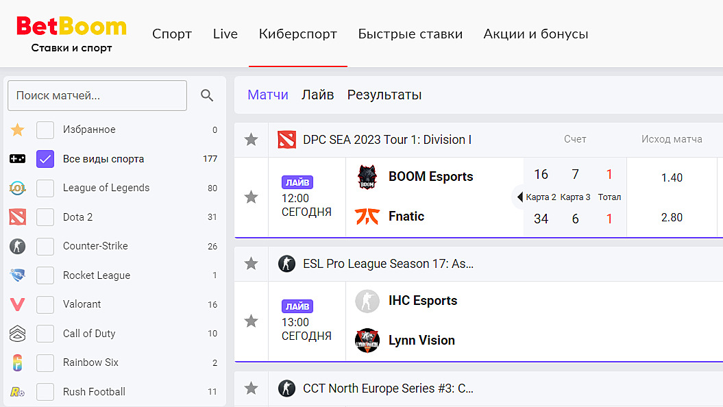The width and height of the screenshot is (723, 407).
Task: Check the Counter-Strike filter checkbox
Action: pos(45,246)
